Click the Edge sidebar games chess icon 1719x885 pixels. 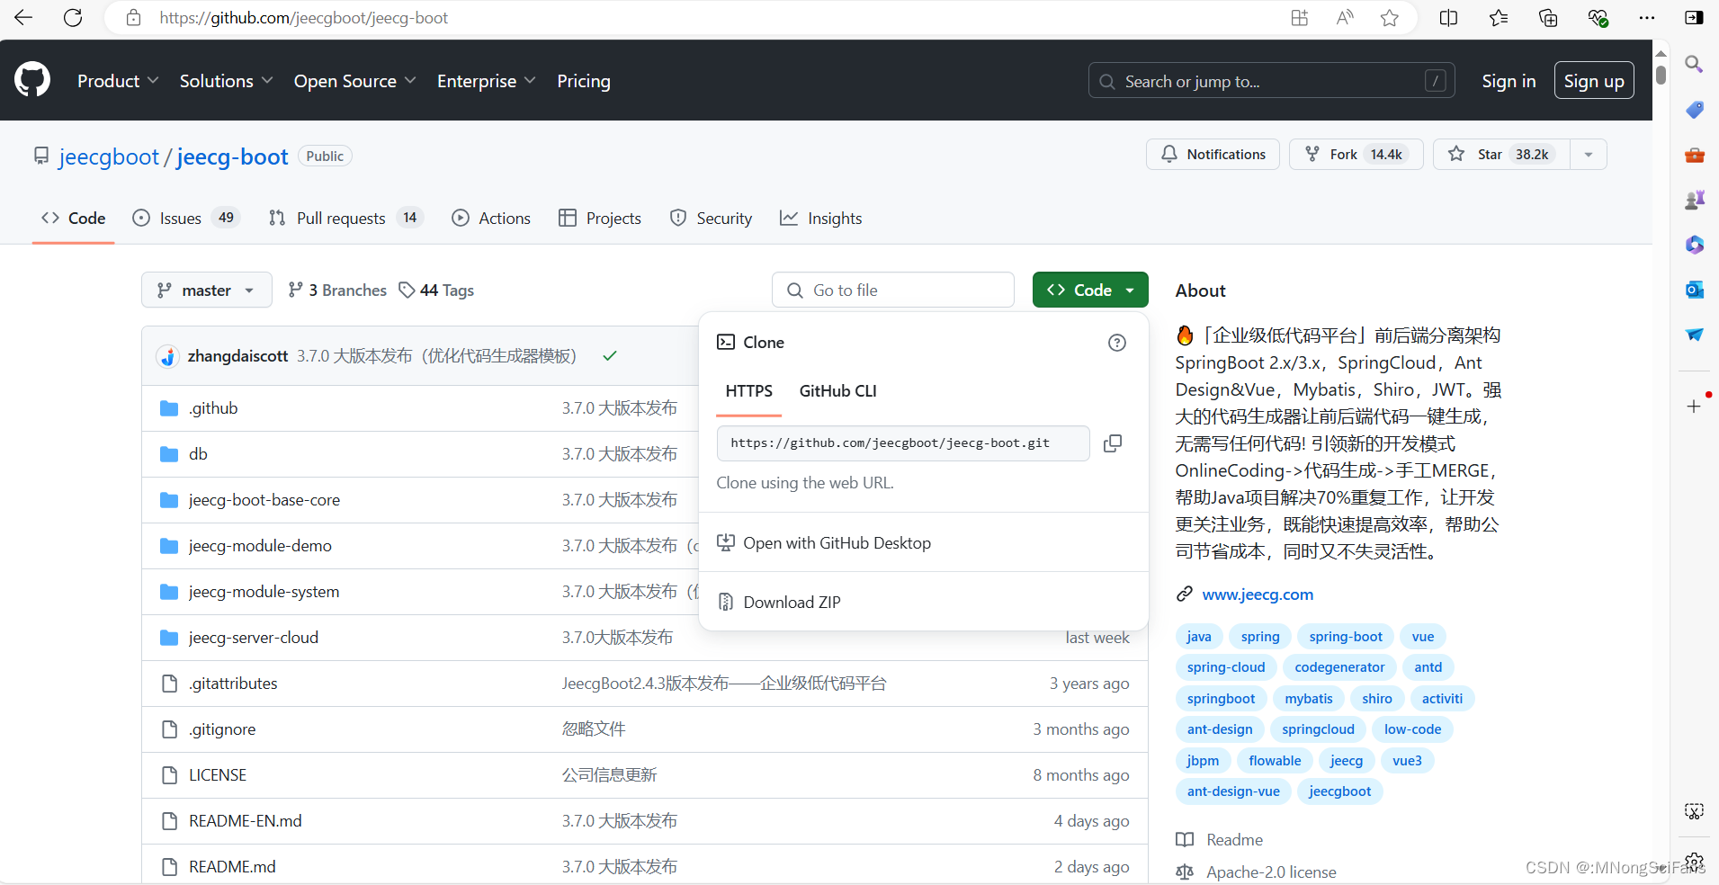point(1695,200)
